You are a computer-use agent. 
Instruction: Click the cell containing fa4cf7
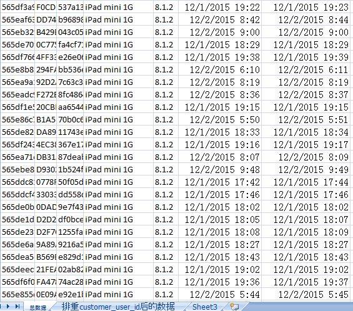click(x=70, y=45)
